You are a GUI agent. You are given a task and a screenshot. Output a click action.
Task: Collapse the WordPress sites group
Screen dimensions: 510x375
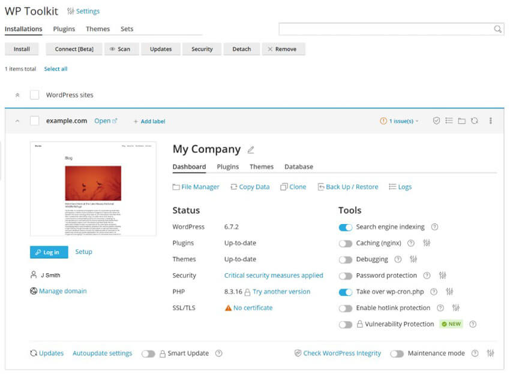[x=17, y=95]
